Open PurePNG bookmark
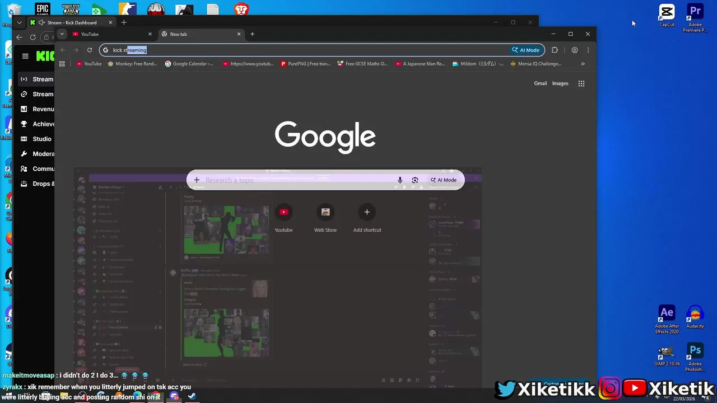 tap(306, 64)
